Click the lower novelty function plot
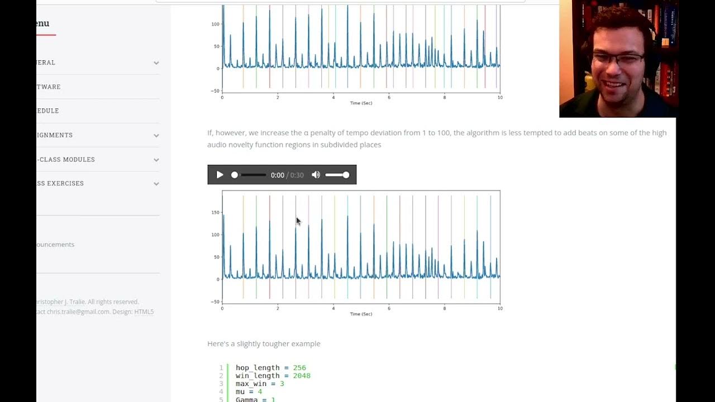Screen dimensions: 715x402 pos(361,248)
